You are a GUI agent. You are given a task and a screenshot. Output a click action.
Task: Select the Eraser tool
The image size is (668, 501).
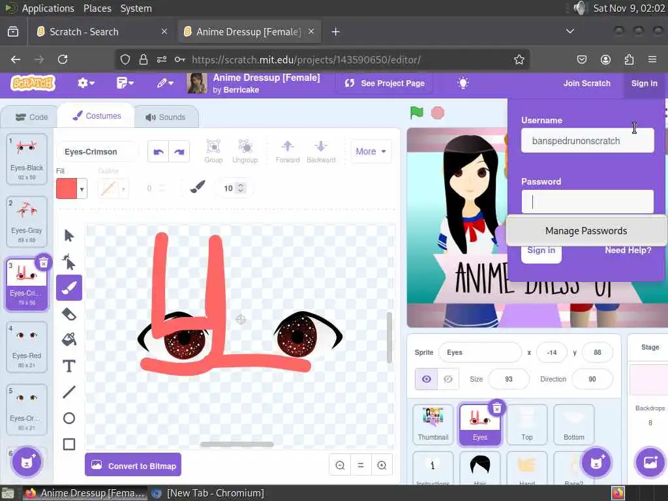(68, 314)
